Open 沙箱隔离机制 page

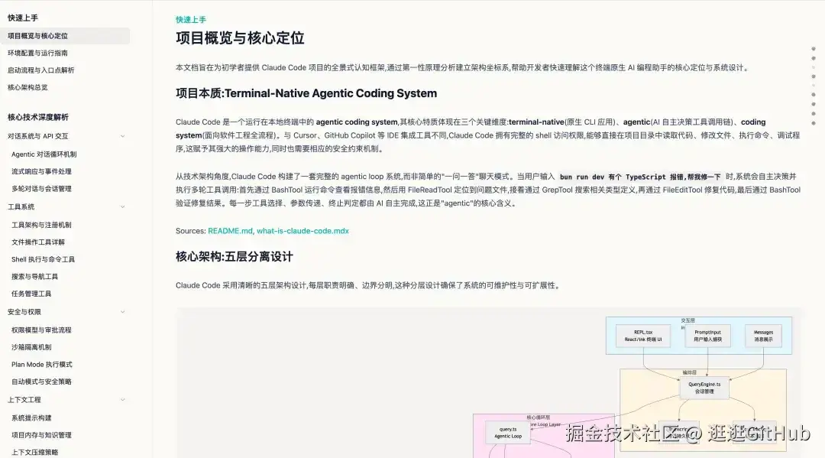click(31, 347)
